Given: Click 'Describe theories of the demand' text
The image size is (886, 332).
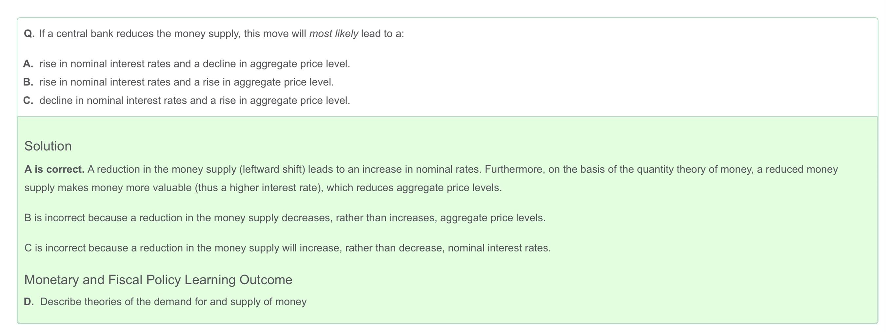Looking at the screenshot, I should [x=116, y=302].
